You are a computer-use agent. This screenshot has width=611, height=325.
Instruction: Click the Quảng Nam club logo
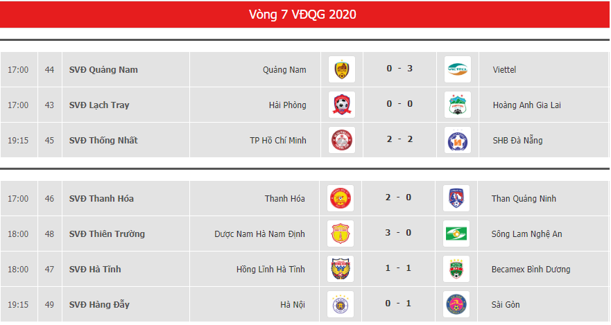pos(342,70)
